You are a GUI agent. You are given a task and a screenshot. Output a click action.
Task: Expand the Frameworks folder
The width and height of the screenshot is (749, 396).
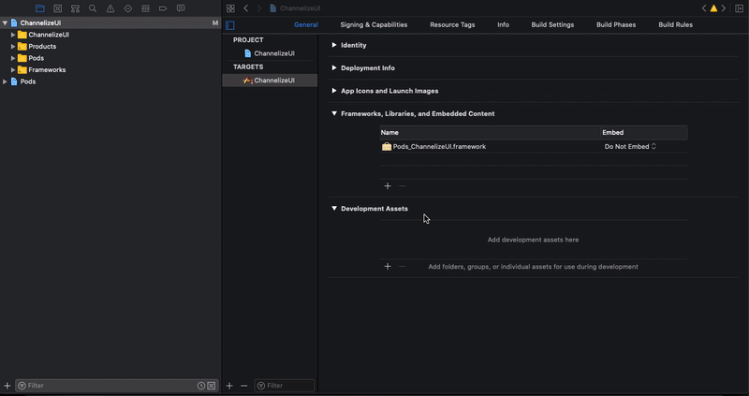(x=13, y=69)
